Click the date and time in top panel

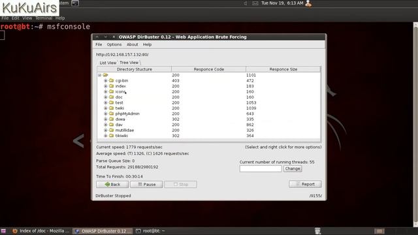[x=282, y=3]
